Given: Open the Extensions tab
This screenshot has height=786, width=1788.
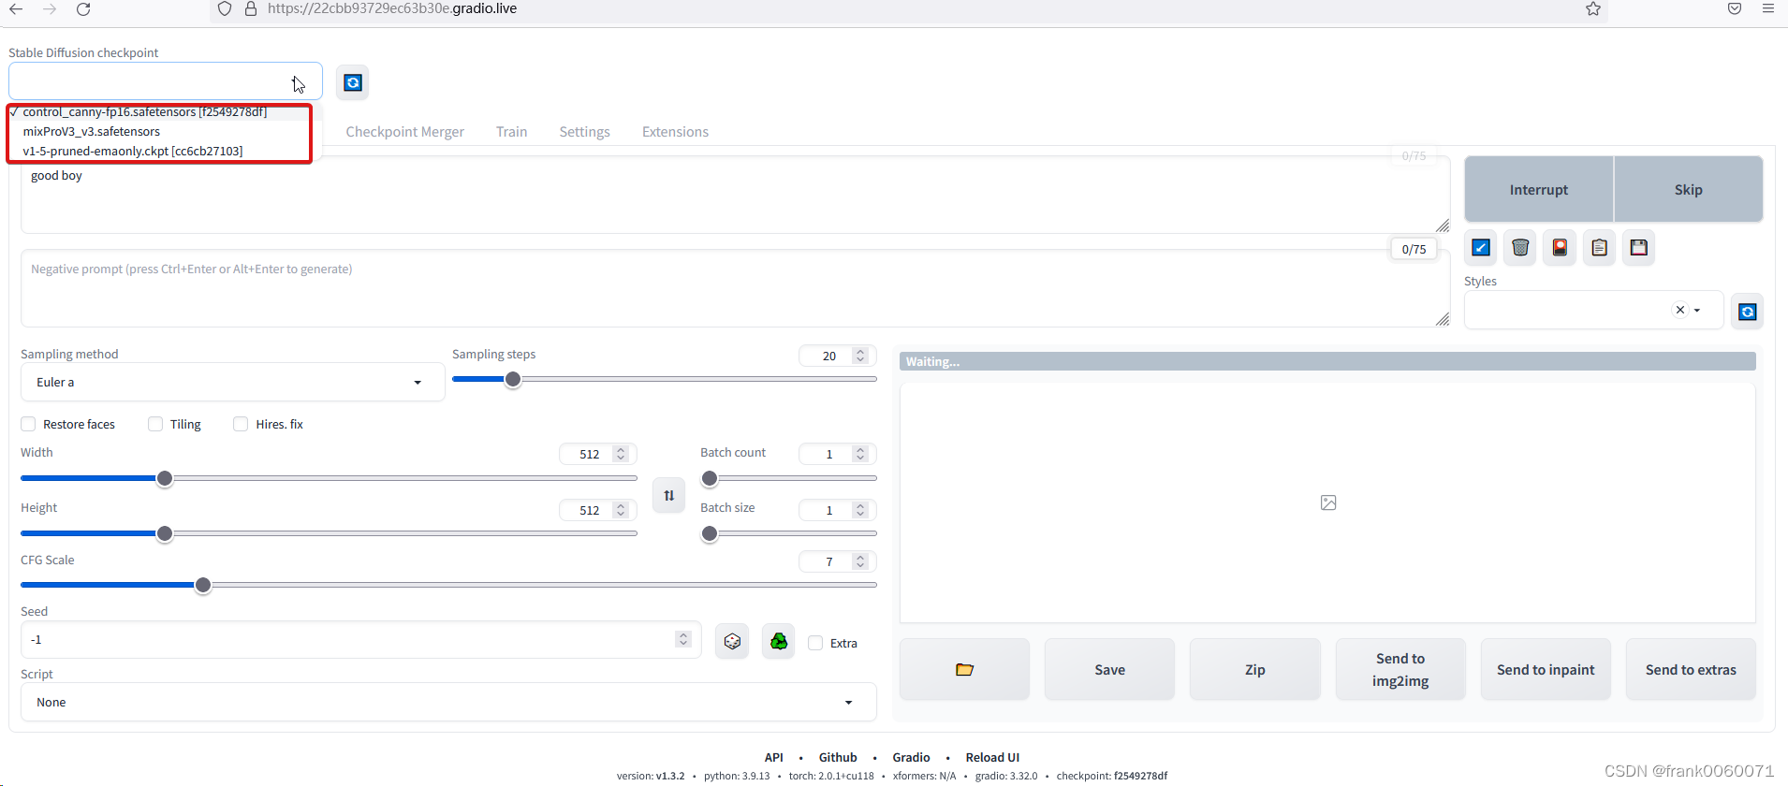Looking at the screenshot, I should click(675, 132).
